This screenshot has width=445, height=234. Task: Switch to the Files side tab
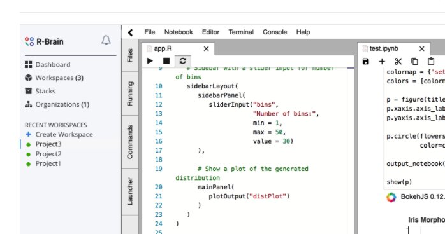[130, 55]
